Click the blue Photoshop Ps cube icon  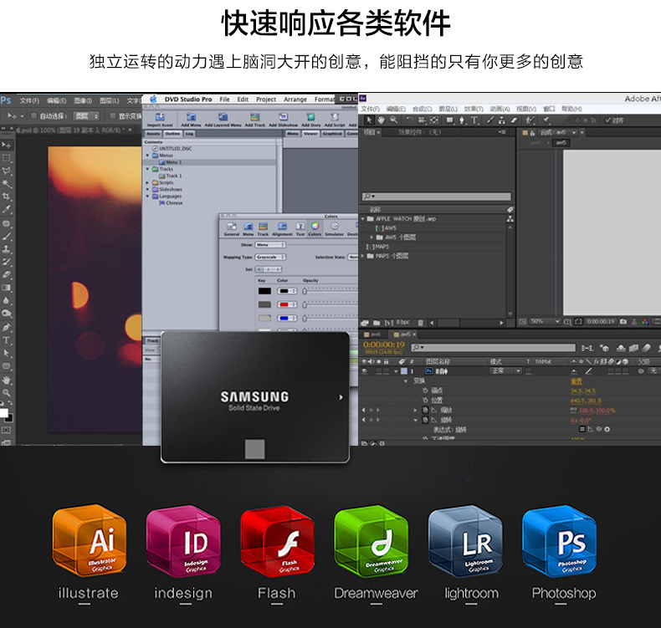tap(559, 540)
